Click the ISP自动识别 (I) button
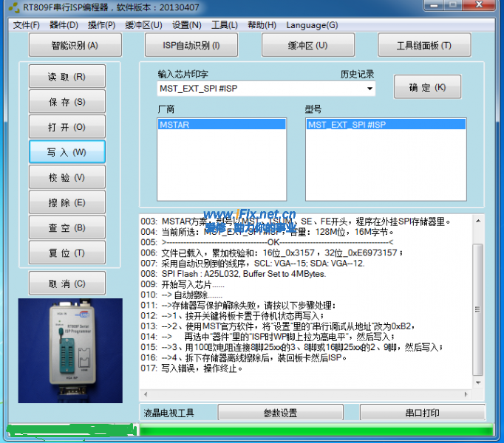Image resolution: width=504 pixels, height=443 pixels. 191,46
